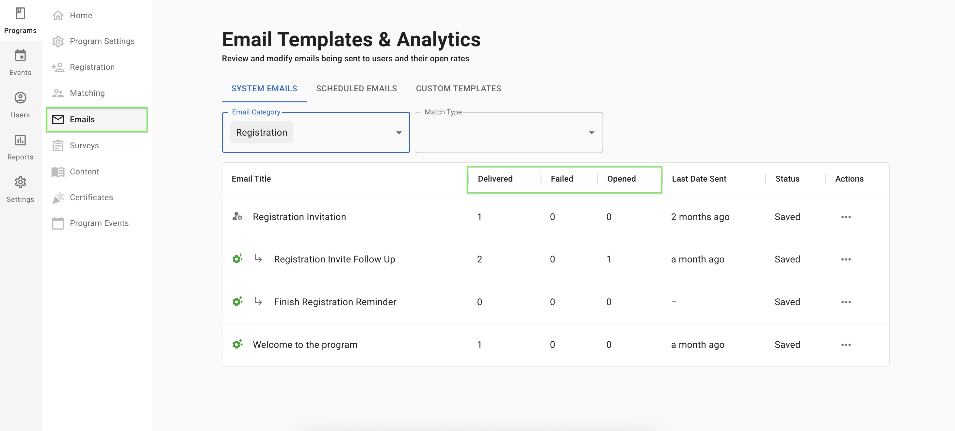Screen dimensions: 955x431
Task: Go to Surveys in sidebar
Action: (x=84, y=145)
